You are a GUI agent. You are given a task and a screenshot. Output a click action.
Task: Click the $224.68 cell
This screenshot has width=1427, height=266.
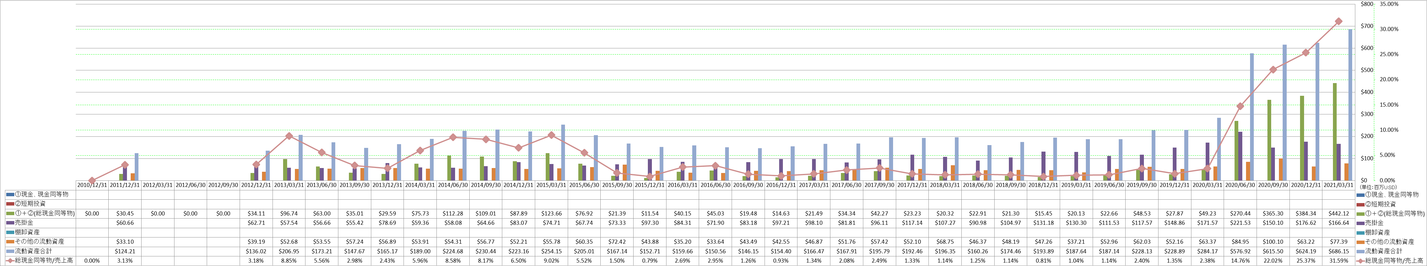453,251
